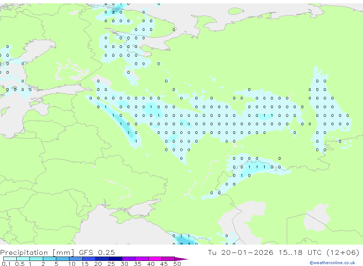Viewport: 363px width, 266px height.
Task: Click the legend label '20'
Action: pyautogui.click(x=98, y=264)
